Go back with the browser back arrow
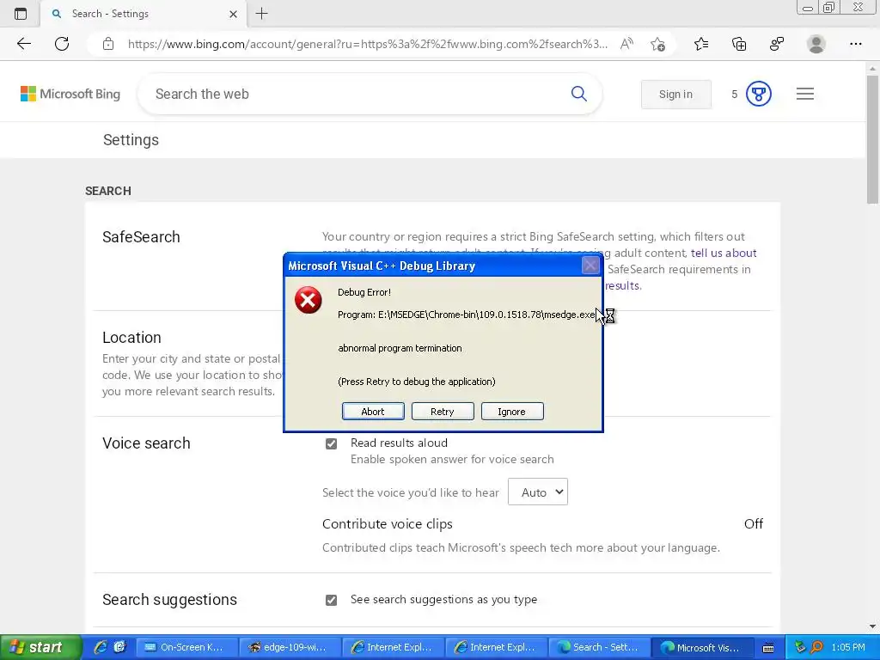Screen dimensions: 880x660 coord(23,44)
